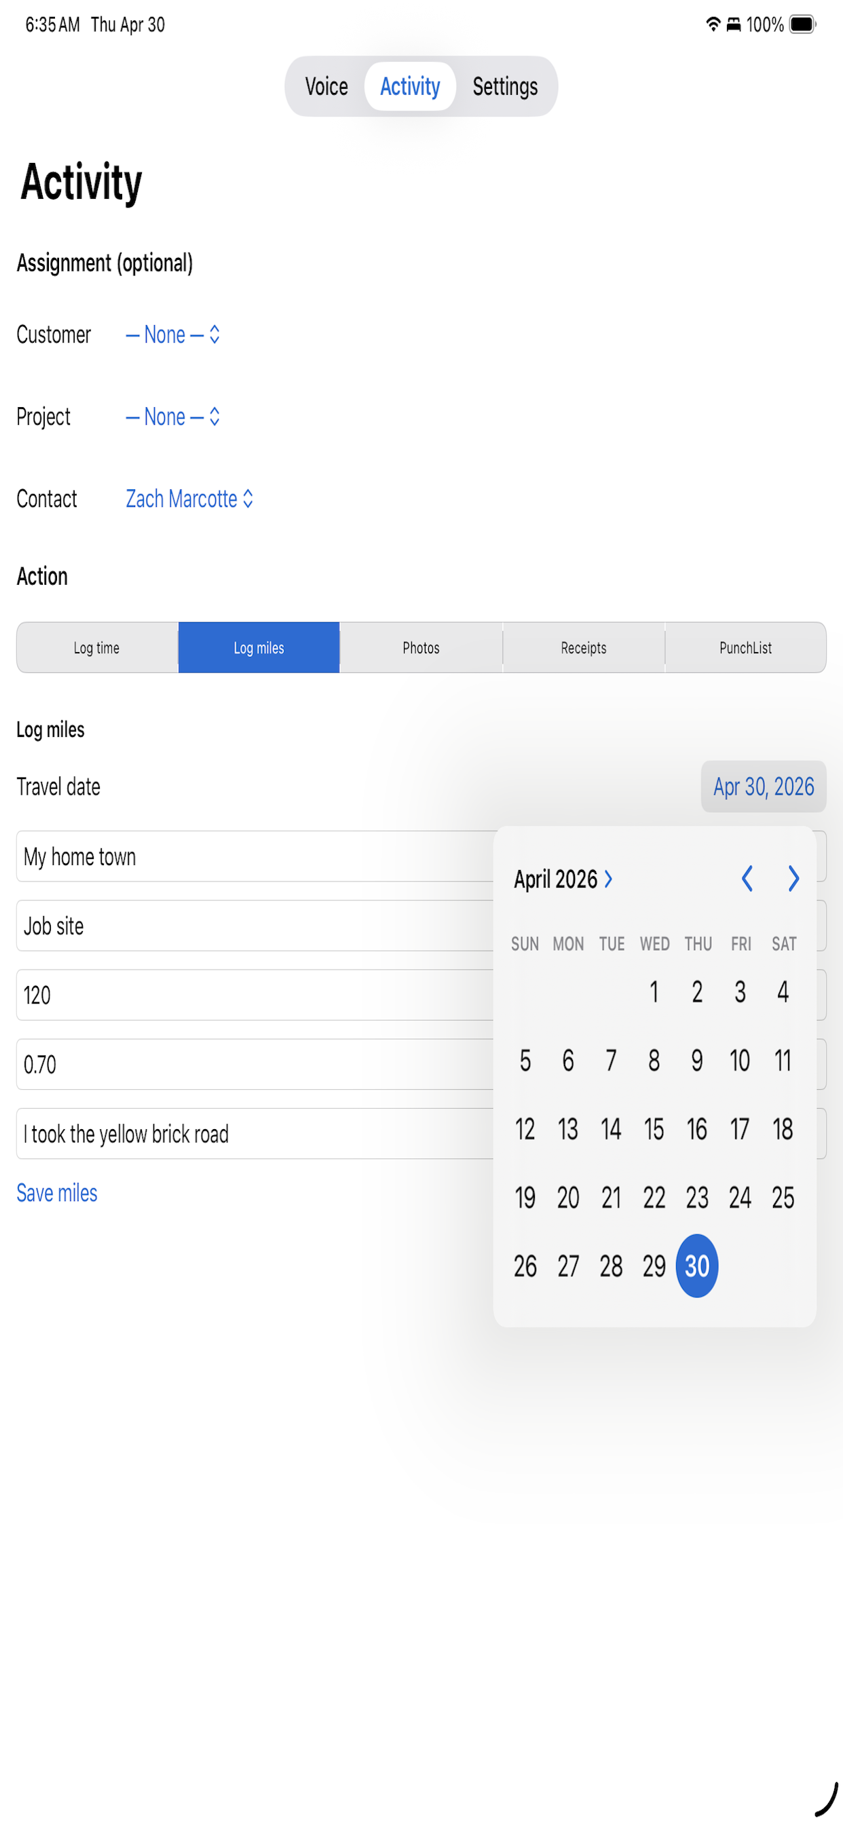The image size is (843, 1824).
Task: Open the Project dropdown
Action: pyautogui.click(x=173, y=417)
